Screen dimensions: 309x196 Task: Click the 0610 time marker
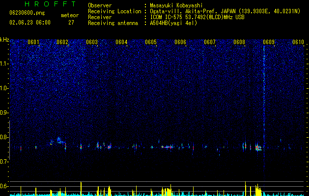point(298,42)
